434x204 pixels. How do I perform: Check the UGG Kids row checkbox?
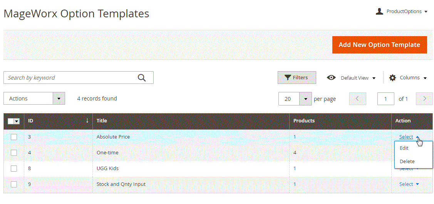click(14, 169)
